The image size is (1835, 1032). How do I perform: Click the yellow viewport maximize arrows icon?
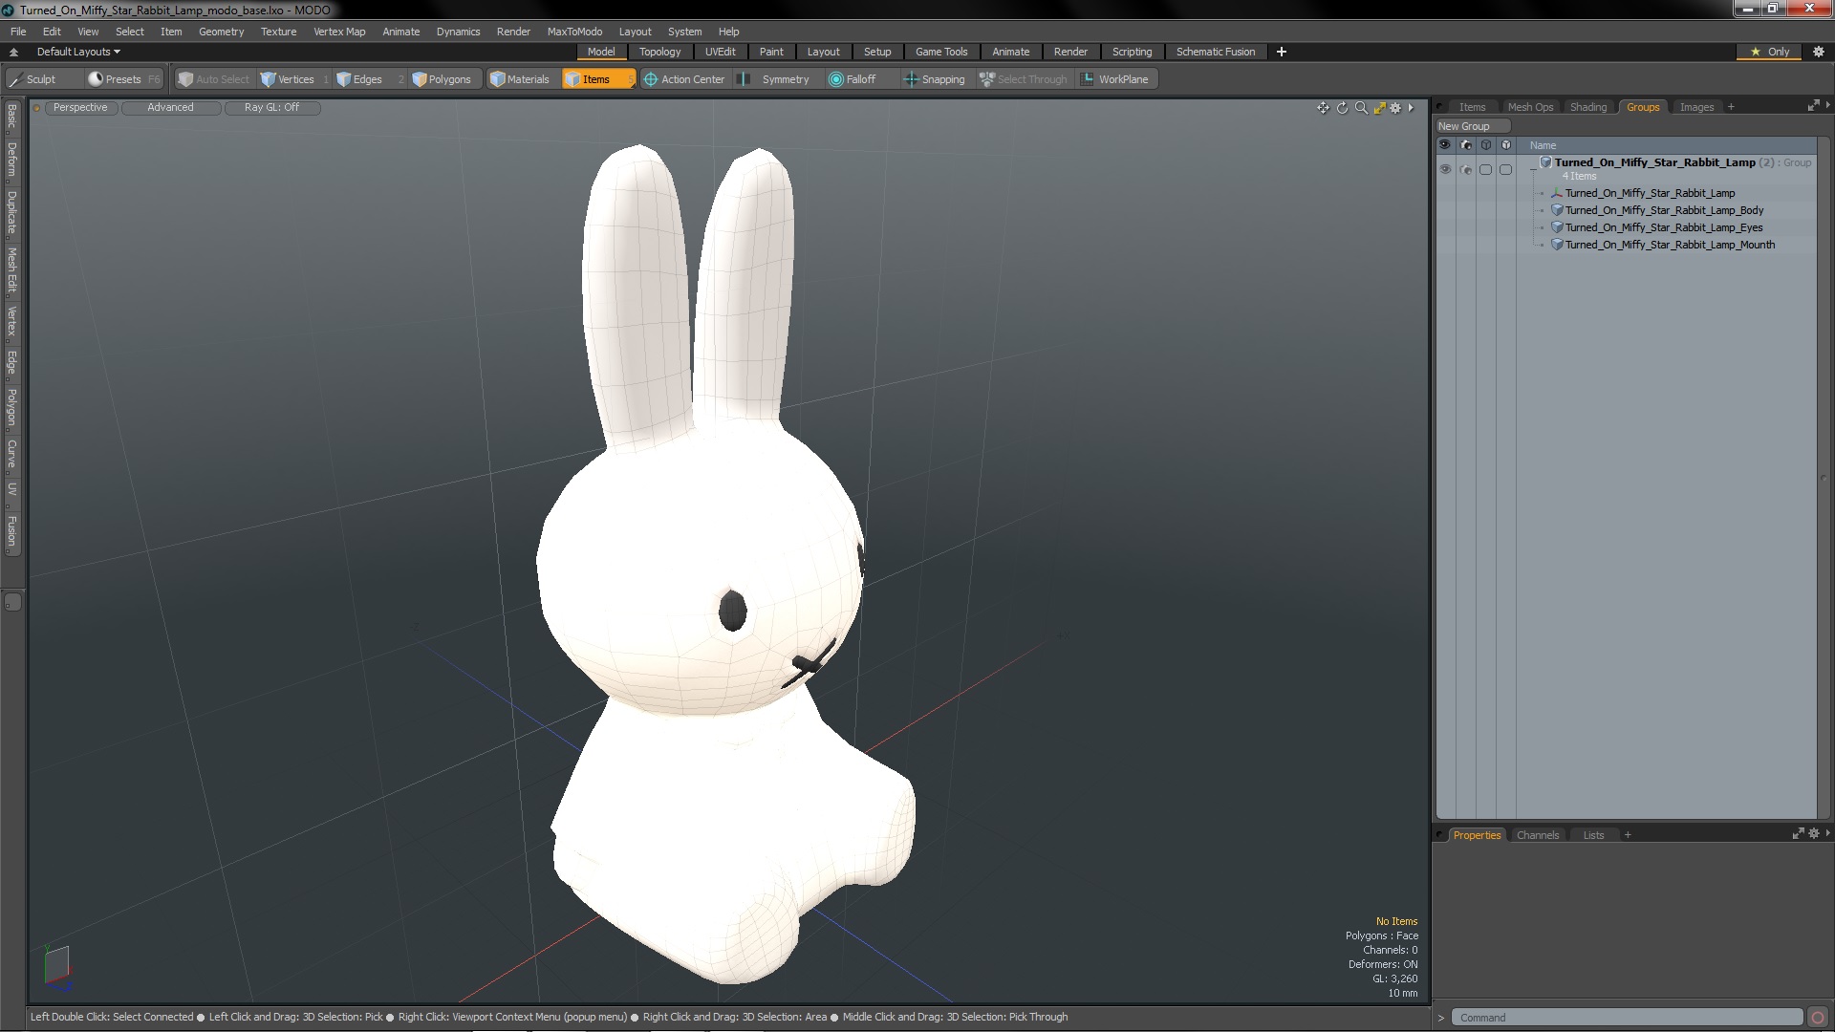1379,108
